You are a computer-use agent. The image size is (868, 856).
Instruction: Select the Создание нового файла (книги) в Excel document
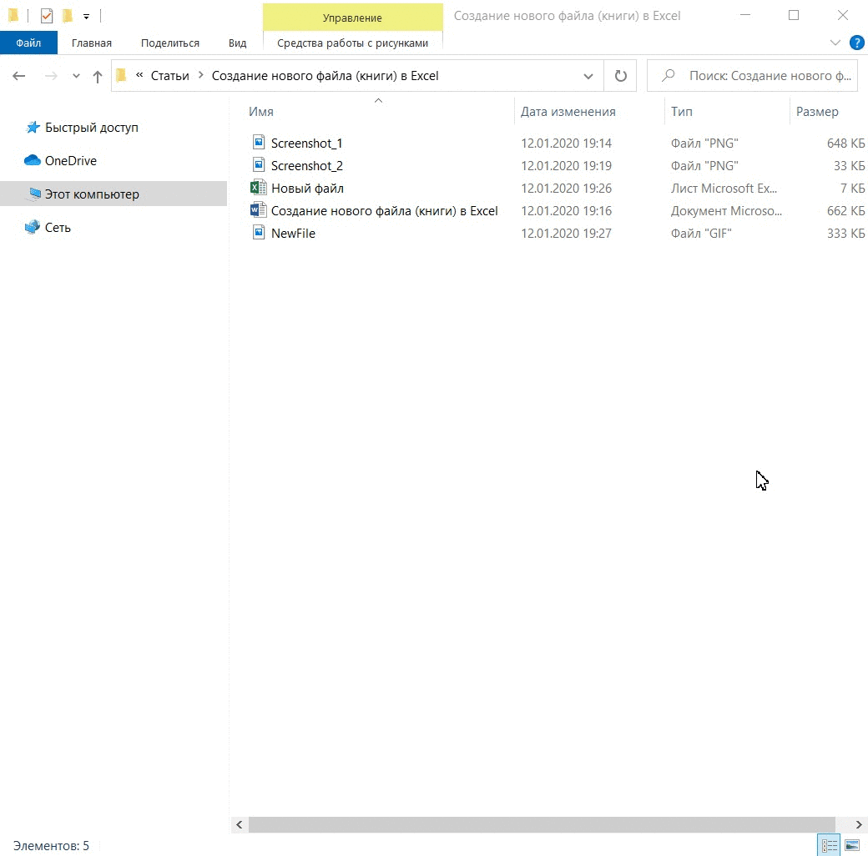point(384,211)
